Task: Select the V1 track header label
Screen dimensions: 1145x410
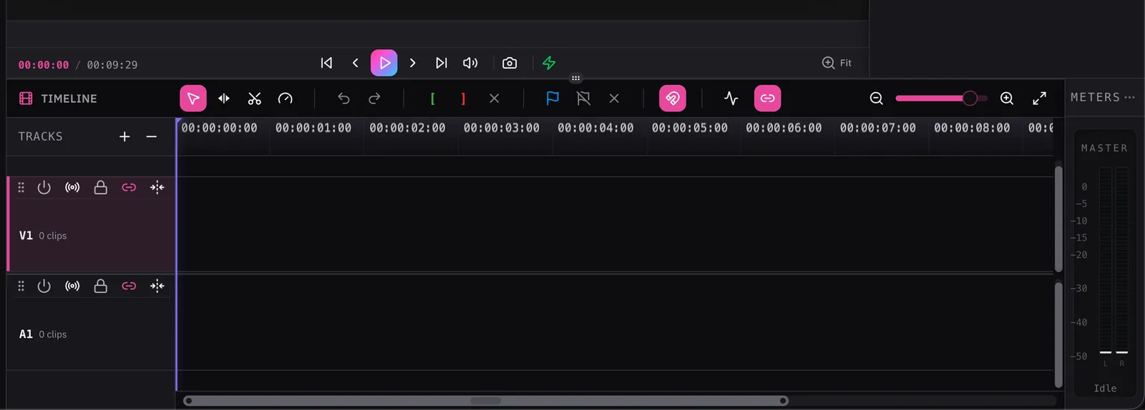Action: point(26,236)
